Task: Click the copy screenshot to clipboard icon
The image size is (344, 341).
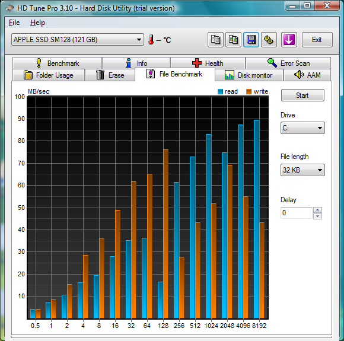Action: tap(233, 40)
